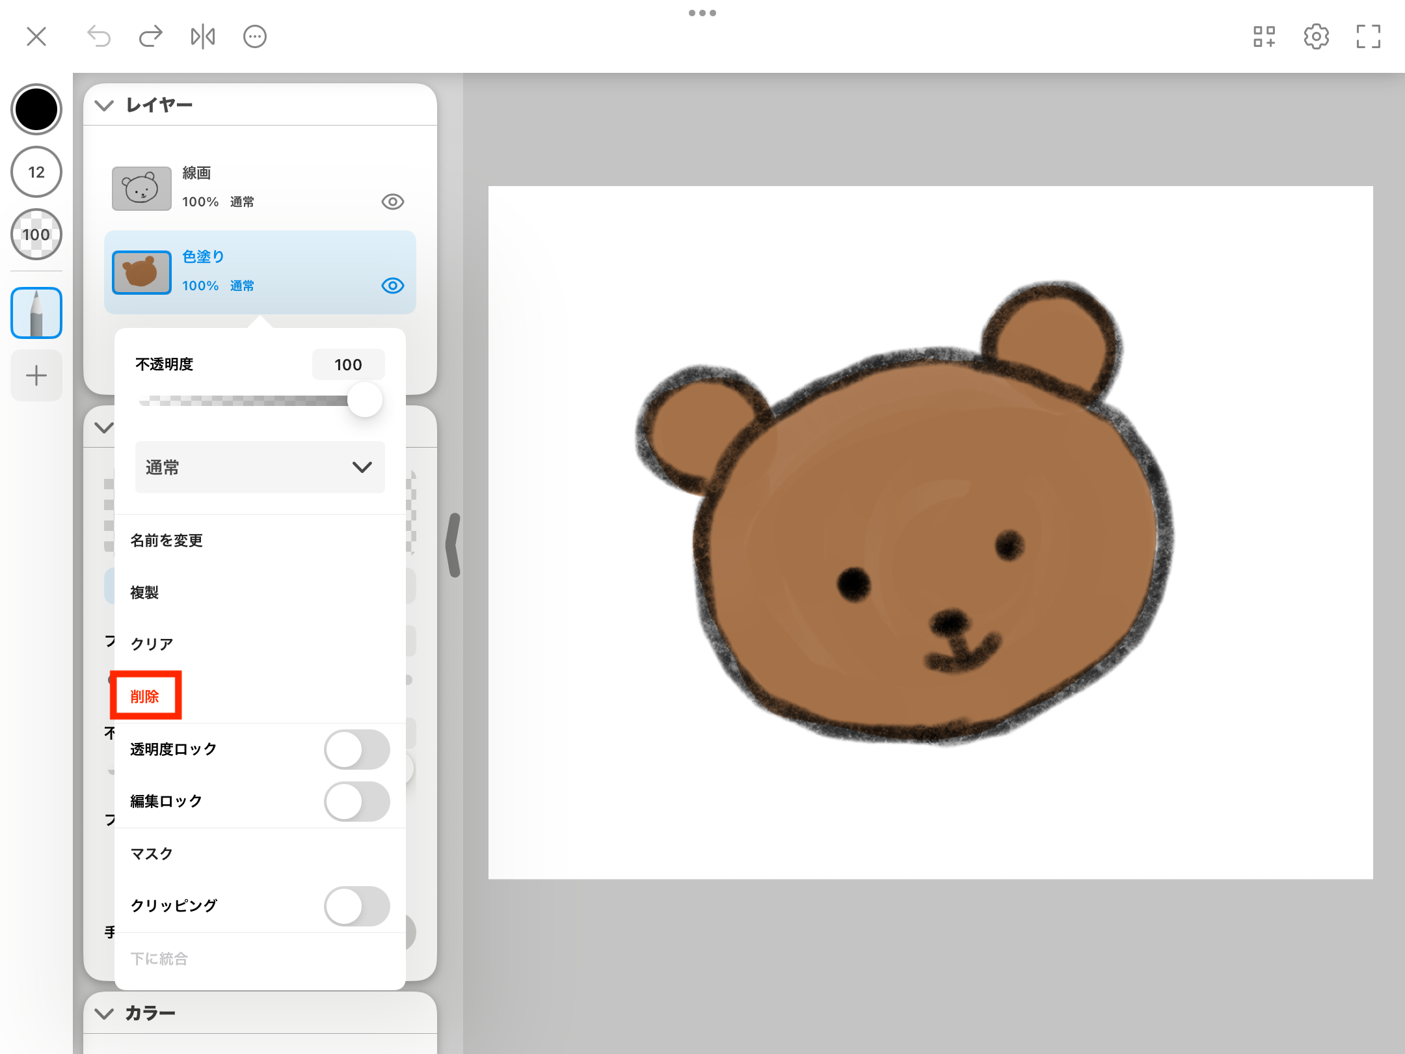The height and width of the screenshot is (1054, 1405).
Task: Choose 名前を変更 from the menu
Action: click(260, 541)
